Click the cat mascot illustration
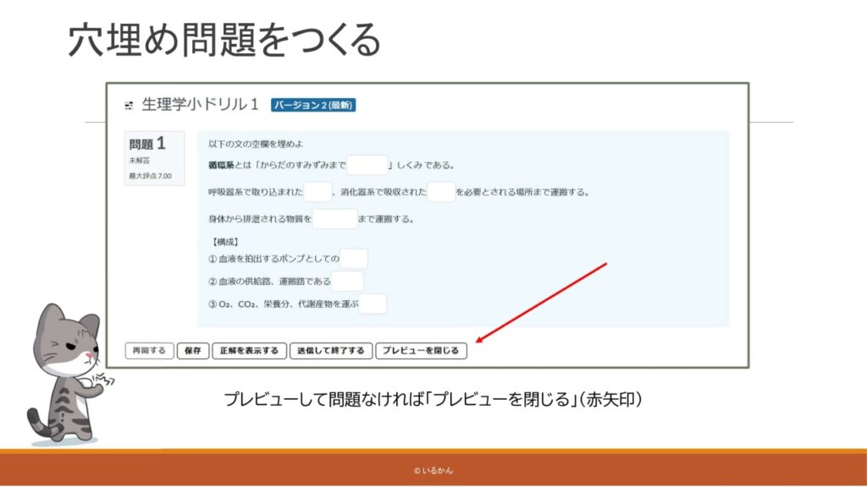This screenshot has width=867, height=487. (x=68, y=372)
